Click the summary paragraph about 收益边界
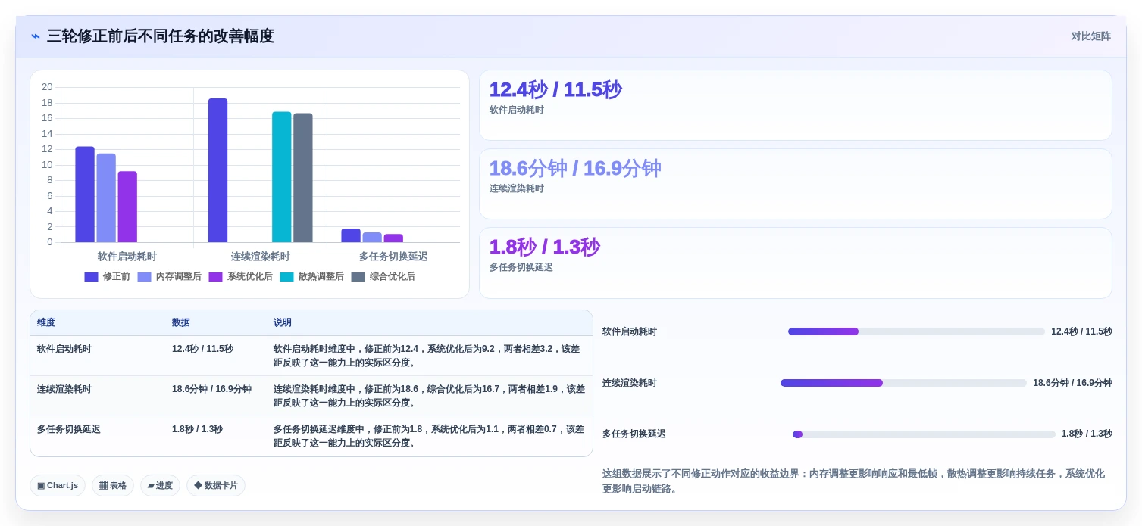Image resolution: width=1142 pixels, height=526 pixels. (853, 481)
